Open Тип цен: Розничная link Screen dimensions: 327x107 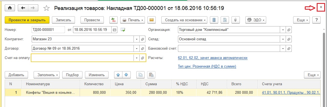(207, 66)
